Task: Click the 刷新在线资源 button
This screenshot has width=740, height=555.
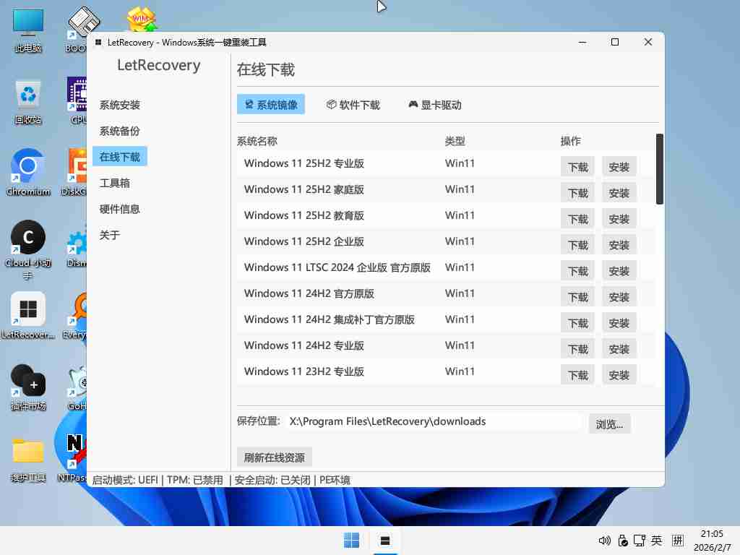Action: (274, 457)
